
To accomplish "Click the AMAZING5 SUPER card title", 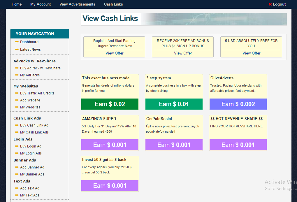I will pos(99,119).
